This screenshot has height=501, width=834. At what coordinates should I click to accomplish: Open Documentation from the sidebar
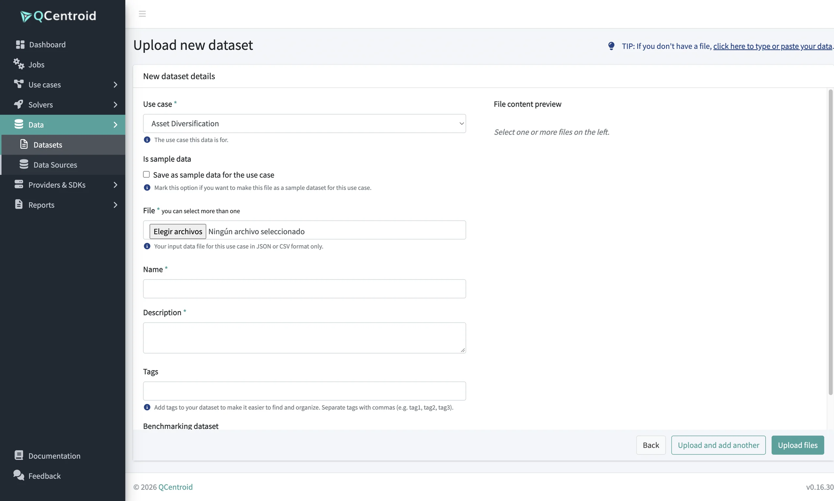pos(63,456)
